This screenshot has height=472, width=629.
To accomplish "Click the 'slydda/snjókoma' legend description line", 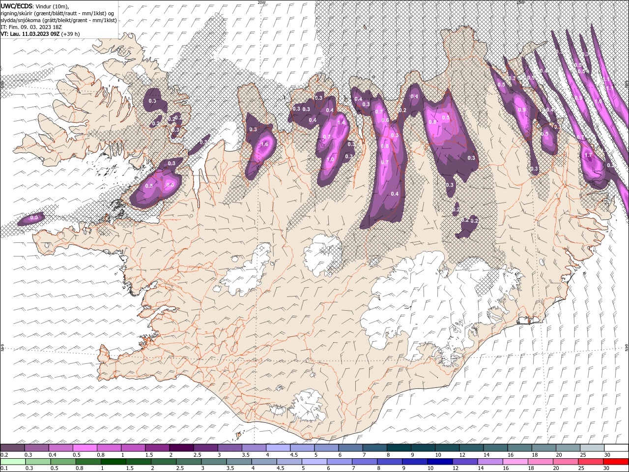I will pyautogui.click(x=58, y=20).
